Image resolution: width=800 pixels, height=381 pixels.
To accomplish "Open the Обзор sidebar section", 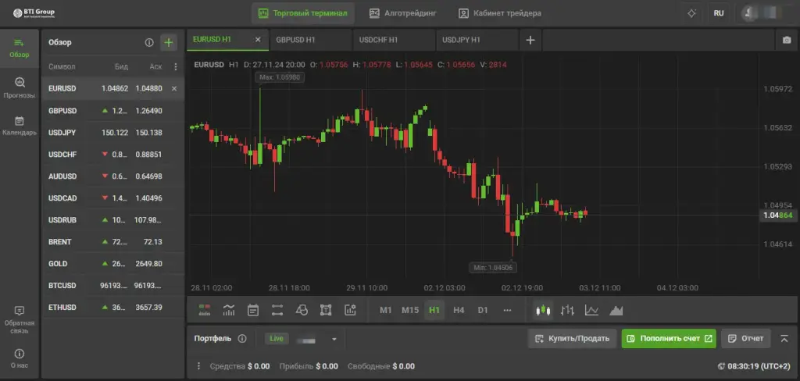I will pos(20,48).
